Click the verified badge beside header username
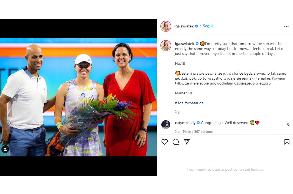The image size is (293, 194). (x=197, y=26)
